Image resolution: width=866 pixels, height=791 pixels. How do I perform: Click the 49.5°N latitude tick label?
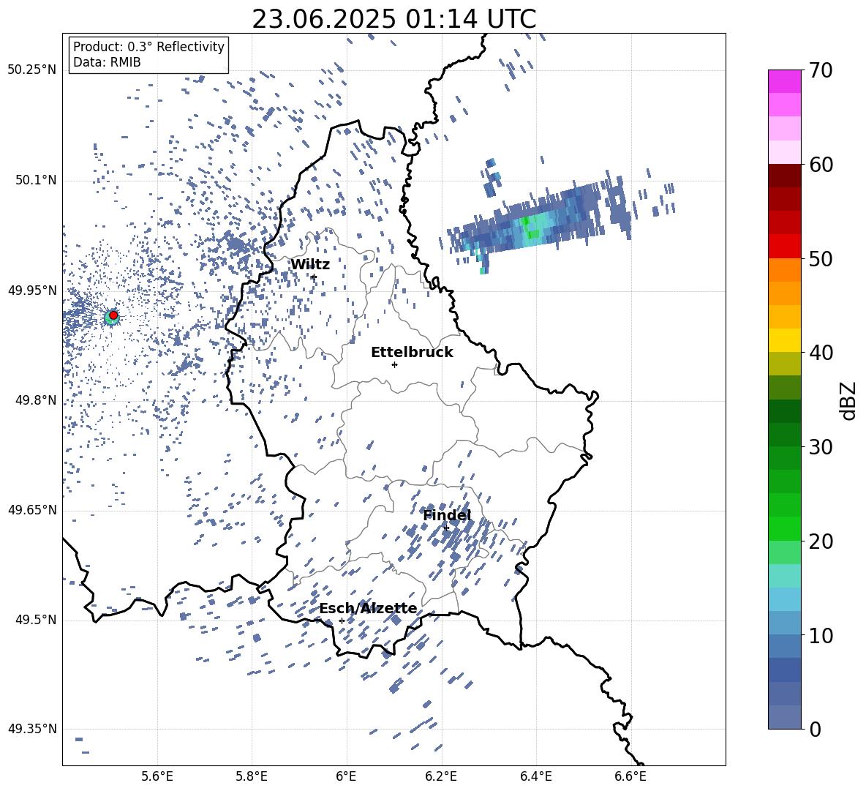pyautogui.click(x=35, y=620)
